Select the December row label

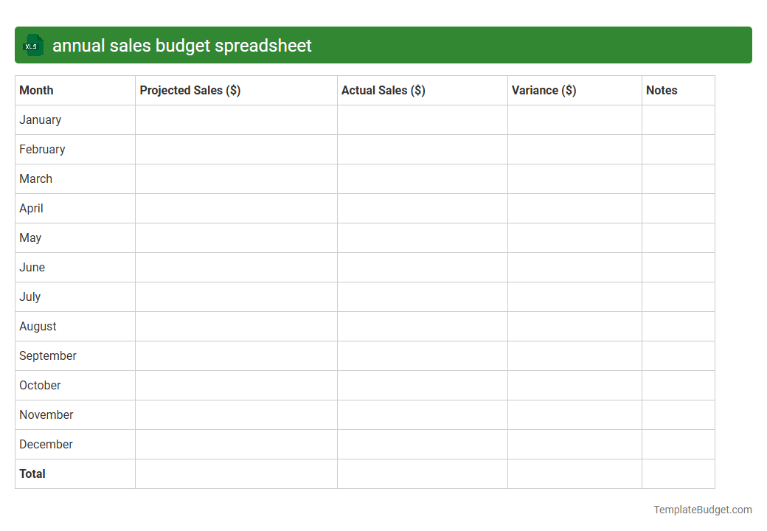46,444
